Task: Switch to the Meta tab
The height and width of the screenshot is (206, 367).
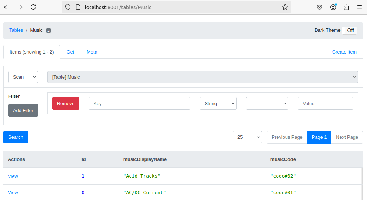Action: click(92, 52)
